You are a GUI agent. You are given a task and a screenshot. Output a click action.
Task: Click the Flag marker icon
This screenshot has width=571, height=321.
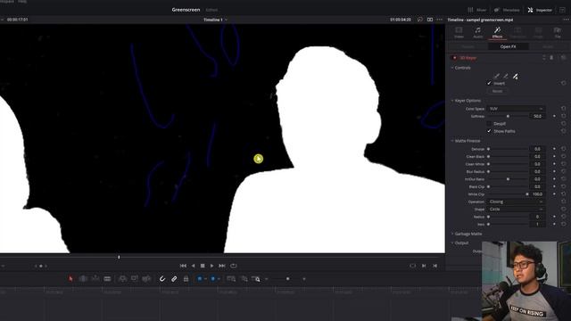pyautogui.click(x=200, y=279)
